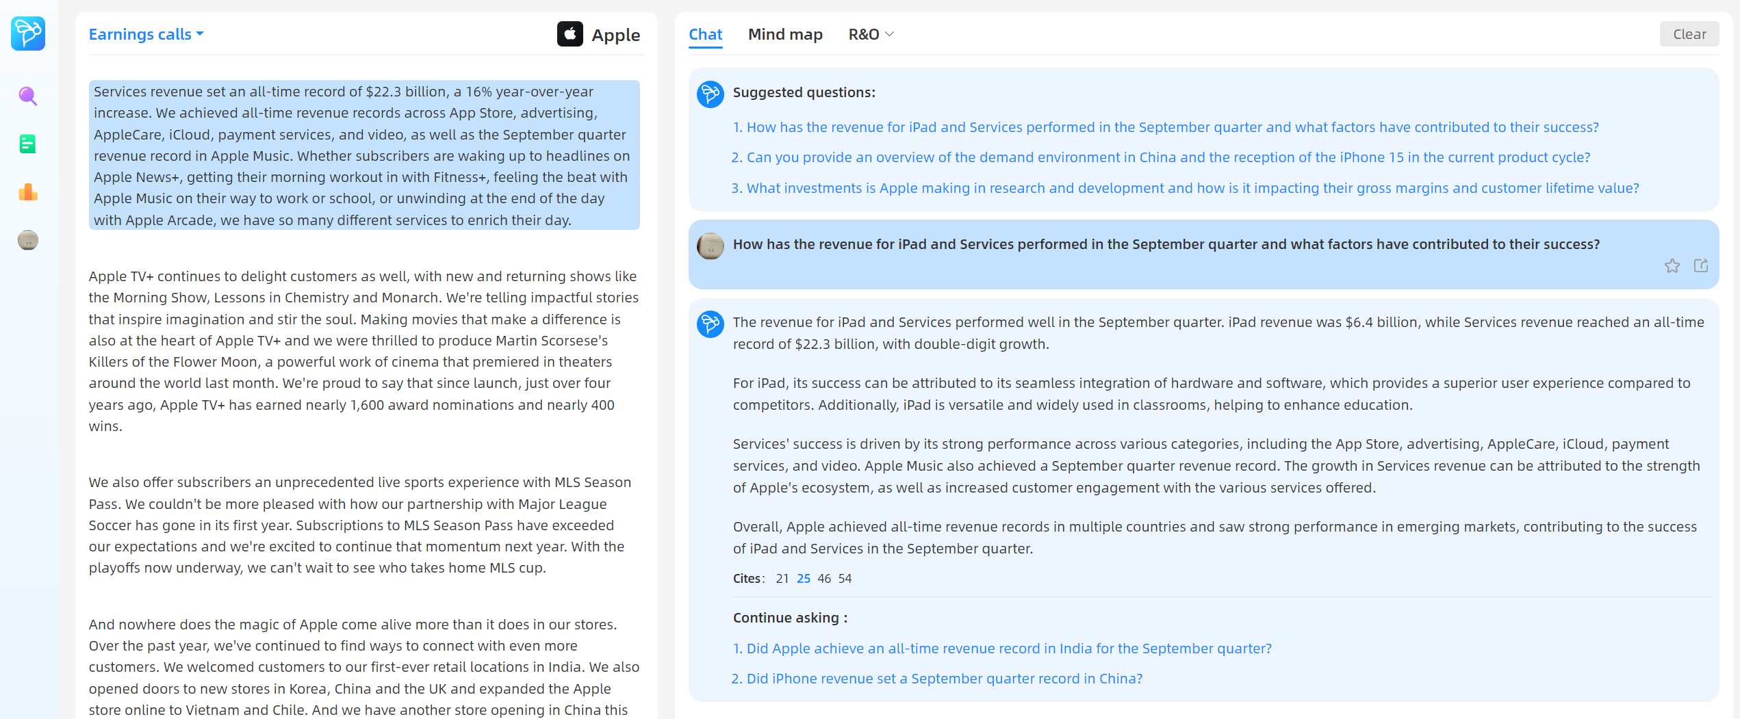Click the bot avatar beside the answer

[x=710, y=324]
